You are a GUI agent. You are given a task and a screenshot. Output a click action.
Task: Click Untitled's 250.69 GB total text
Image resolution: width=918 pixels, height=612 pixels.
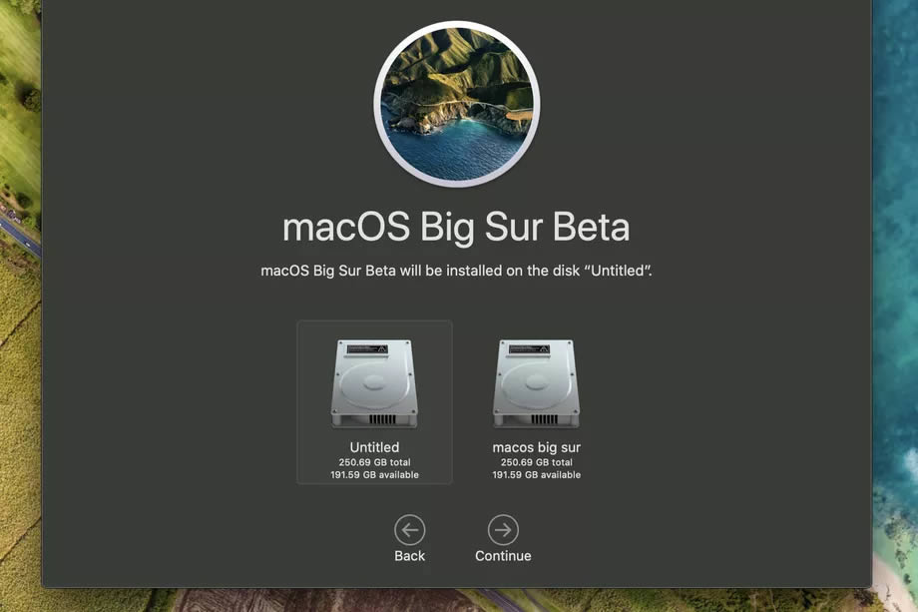(375, 462)
